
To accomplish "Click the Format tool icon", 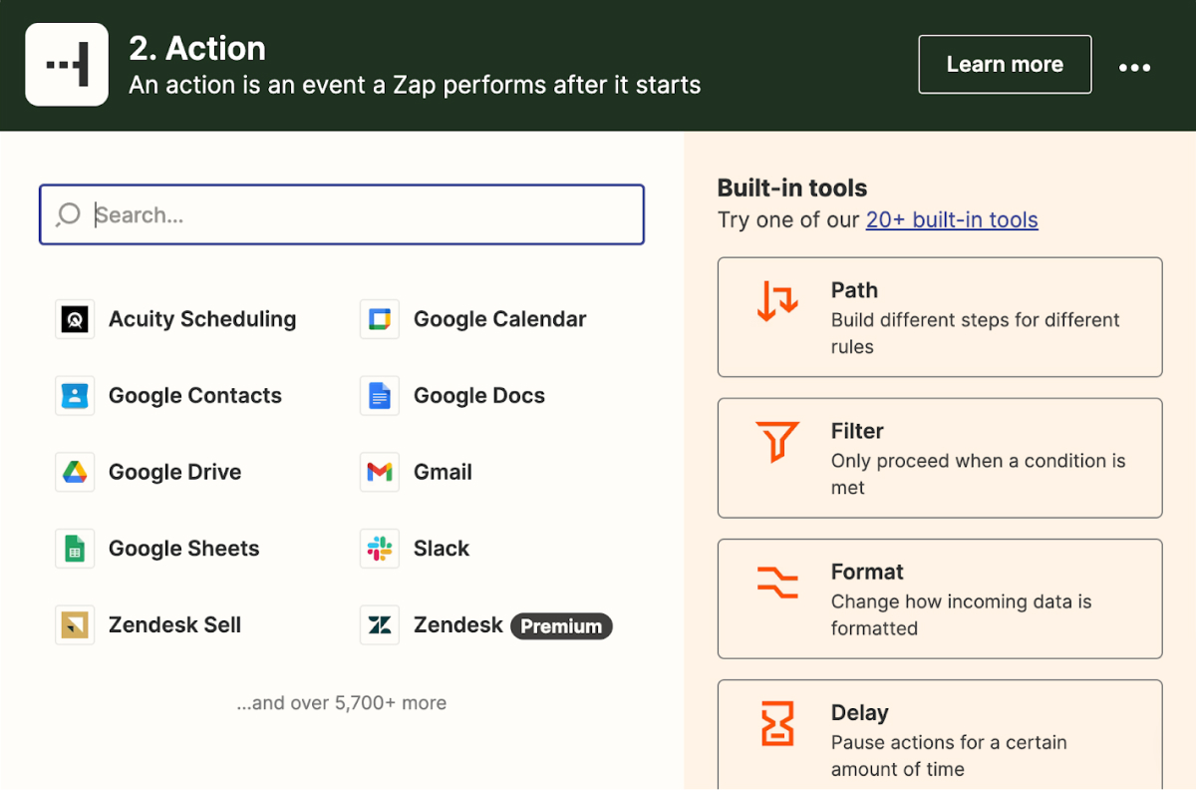I will [x=777, y=582].
